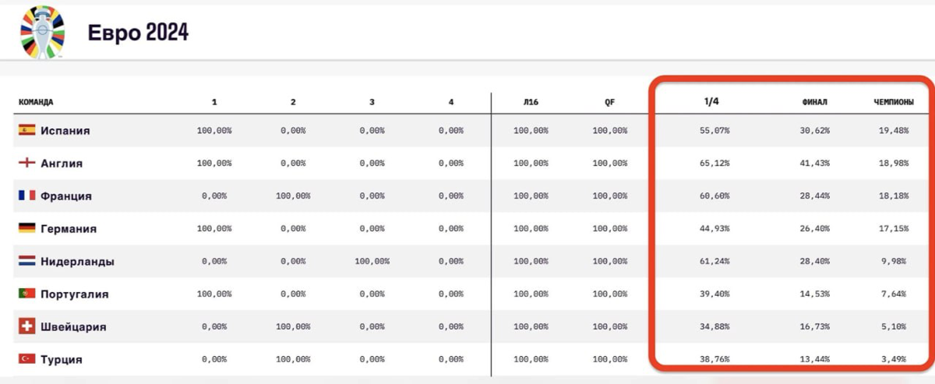Click the Euro 2024 trophy logo

click(42, 33)
